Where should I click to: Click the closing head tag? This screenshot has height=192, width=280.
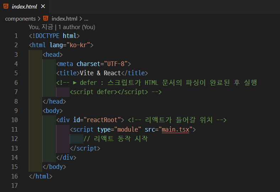tap(54, 102)
